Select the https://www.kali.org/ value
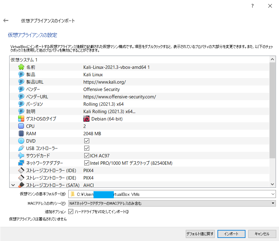The width and height of the screenshot is (279, 241). tap(105, 82)
